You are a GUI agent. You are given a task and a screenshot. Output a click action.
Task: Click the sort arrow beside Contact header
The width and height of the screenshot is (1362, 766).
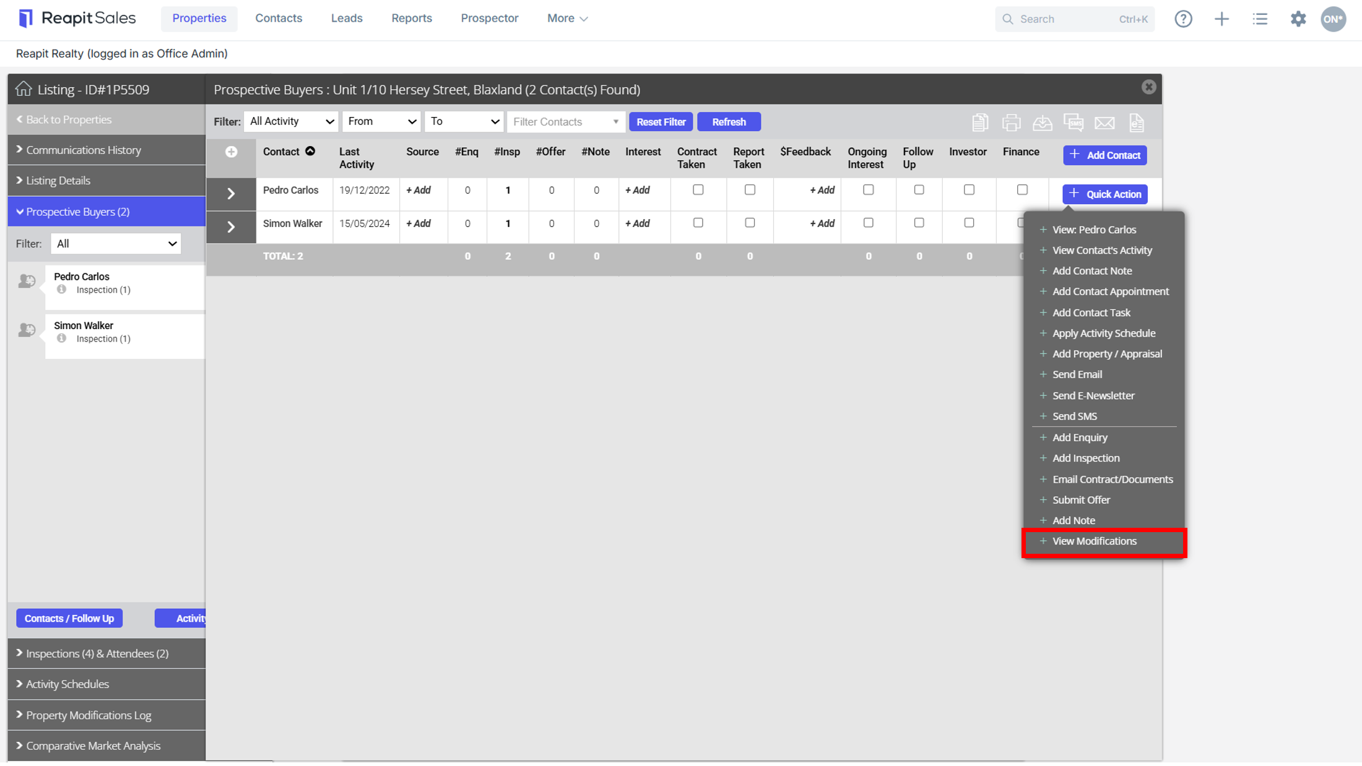[310, 151]
